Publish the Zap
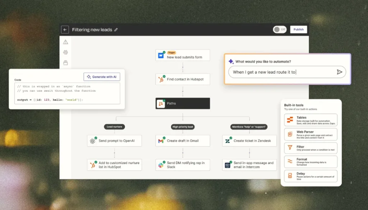Screen dimensions: 368x210 (x=299, y=29)
